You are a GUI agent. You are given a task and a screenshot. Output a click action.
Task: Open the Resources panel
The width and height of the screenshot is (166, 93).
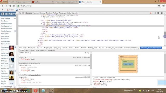pos(62,13)
